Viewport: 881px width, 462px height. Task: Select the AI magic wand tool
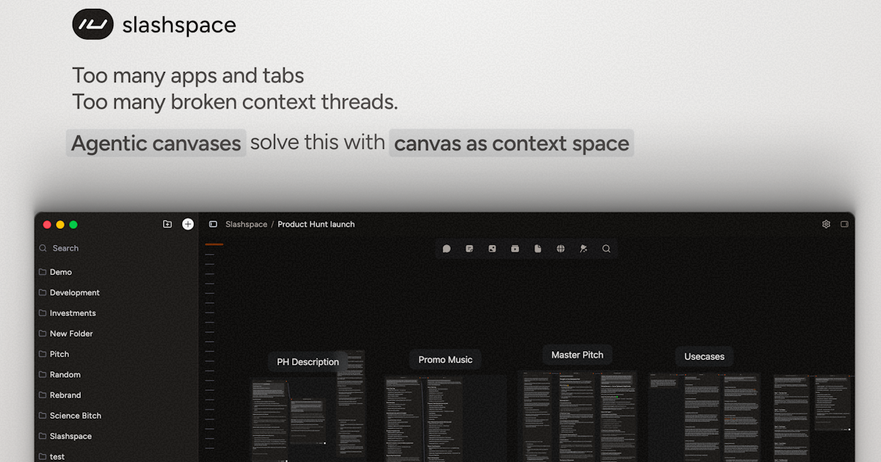pyautogui.click(x=584, y=249)
